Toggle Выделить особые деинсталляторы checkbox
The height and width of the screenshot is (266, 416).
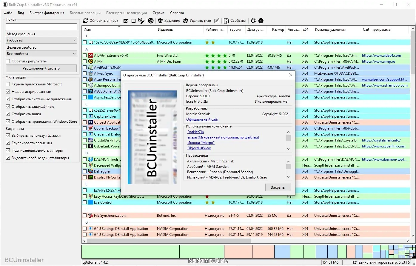(x=8, y=158)
